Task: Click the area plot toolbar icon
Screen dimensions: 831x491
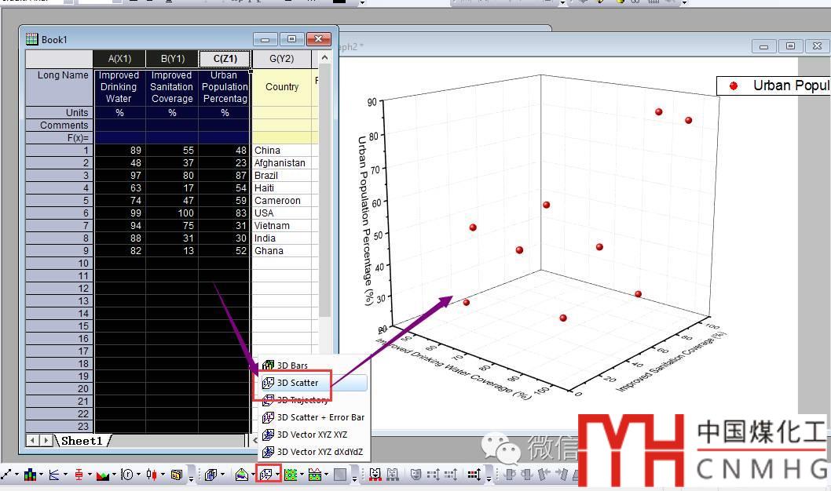Action: pos(103,475)
